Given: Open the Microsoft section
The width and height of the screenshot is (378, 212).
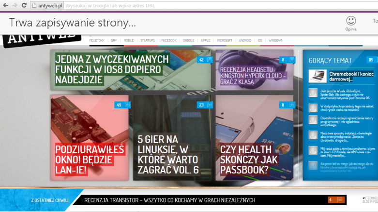Looking at the screenshot, I should [x=225, y=40].
